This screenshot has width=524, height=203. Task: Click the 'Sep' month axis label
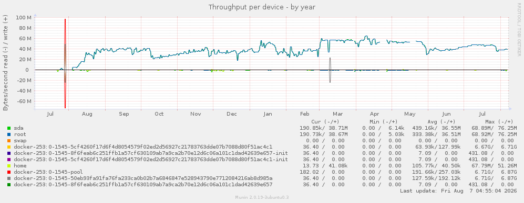[124, 114]
